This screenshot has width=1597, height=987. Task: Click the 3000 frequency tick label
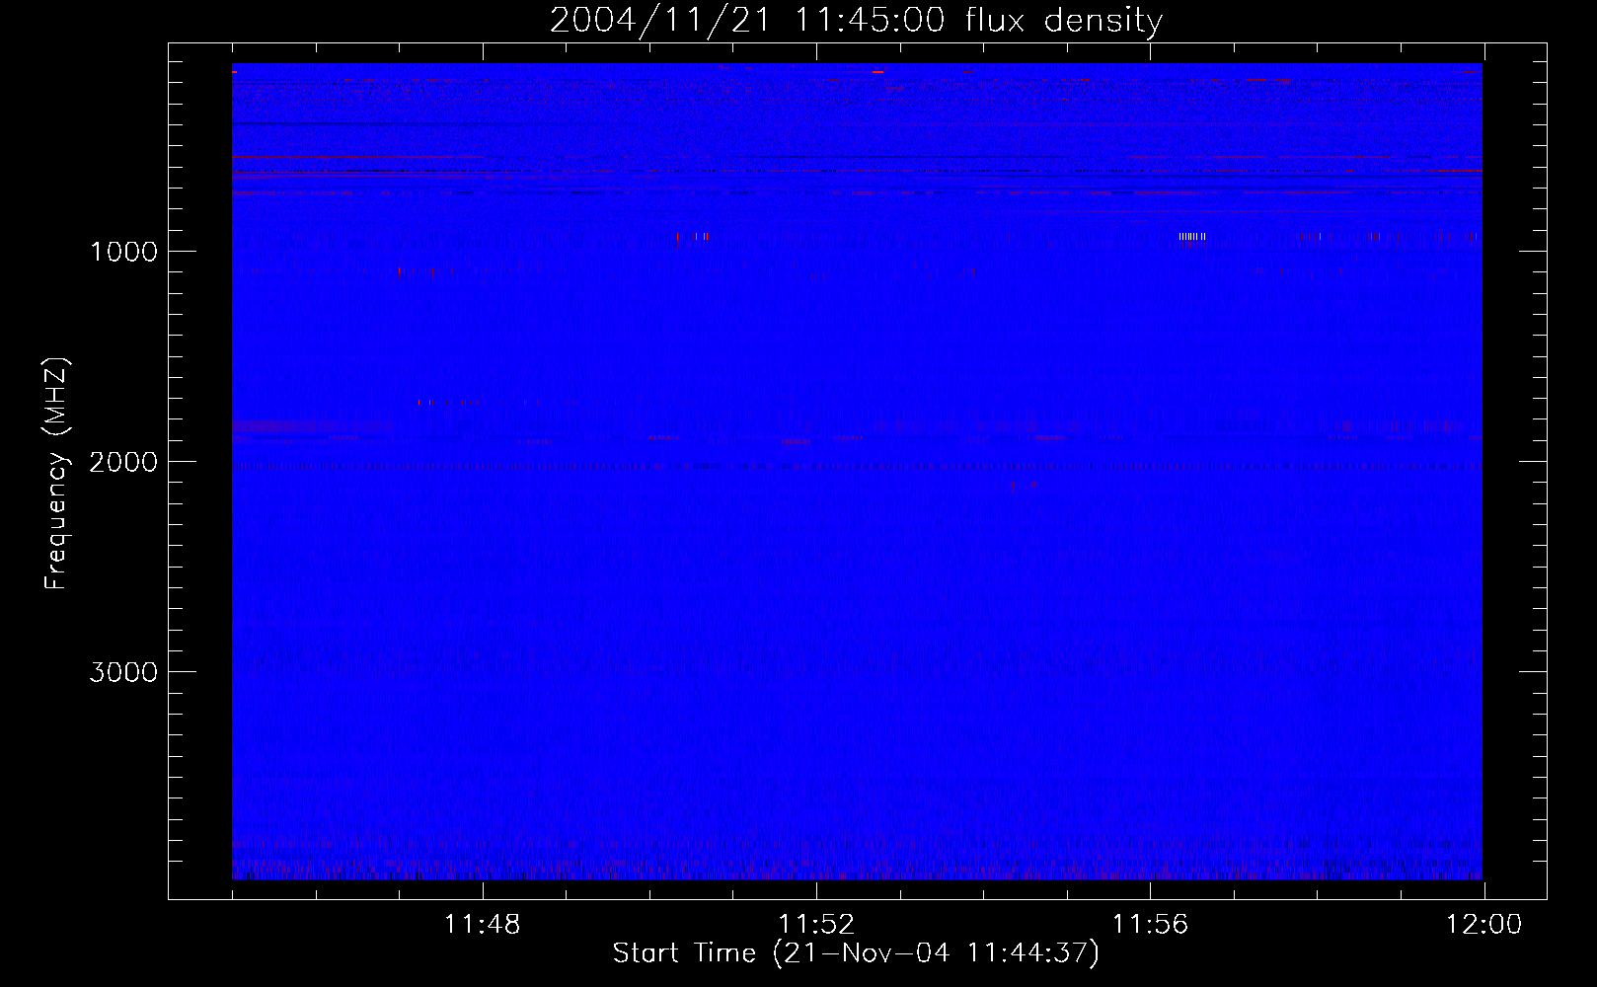pos(123,672)
